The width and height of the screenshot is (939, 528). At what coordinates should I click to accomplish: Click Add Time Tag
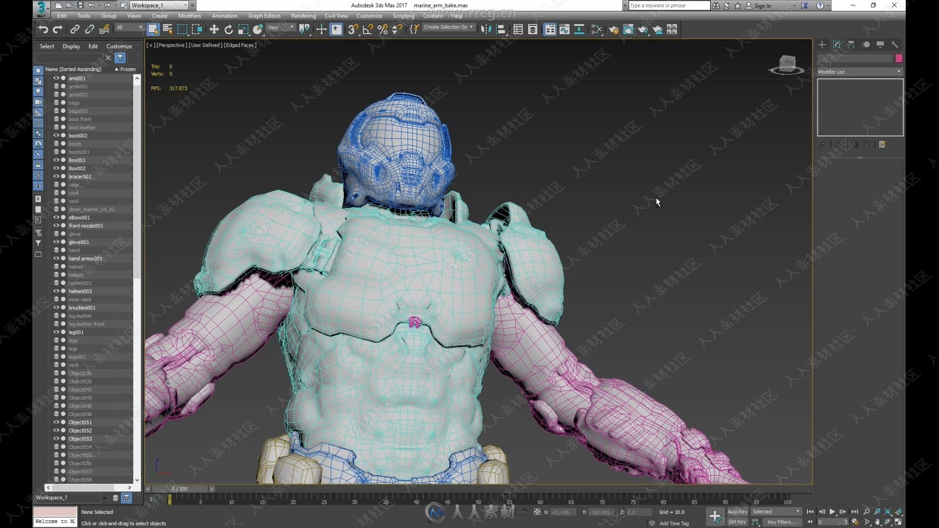(674, 524)
